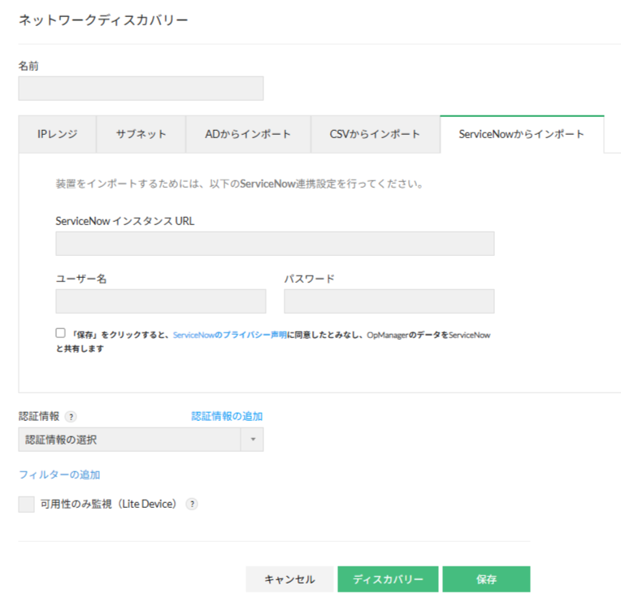Switch to the IPレンジ tab

58,134
